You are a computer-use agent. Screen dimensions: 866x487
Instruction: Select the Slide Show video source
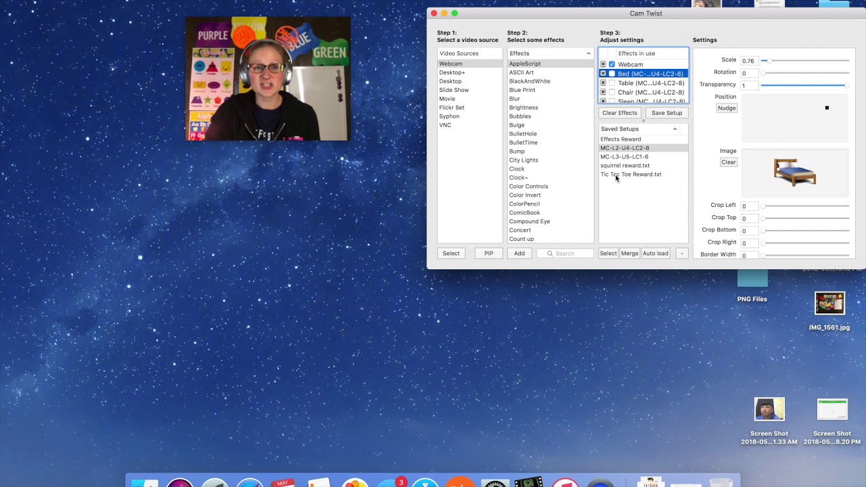pyautogui.click(x=470, y=90)
